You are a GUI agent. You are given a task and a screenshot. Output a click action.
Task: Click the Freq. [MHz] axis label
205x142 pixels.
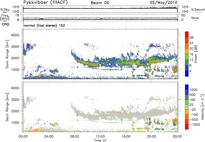coord(5,17)
